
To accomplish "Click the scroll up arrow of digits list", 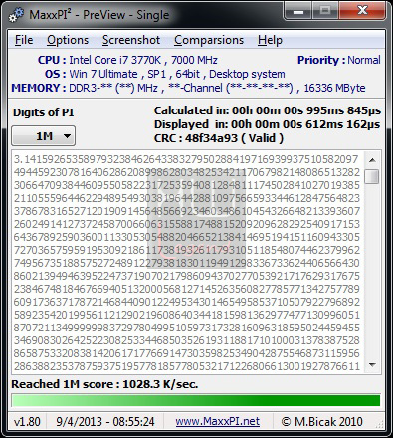I will (372, 160).
